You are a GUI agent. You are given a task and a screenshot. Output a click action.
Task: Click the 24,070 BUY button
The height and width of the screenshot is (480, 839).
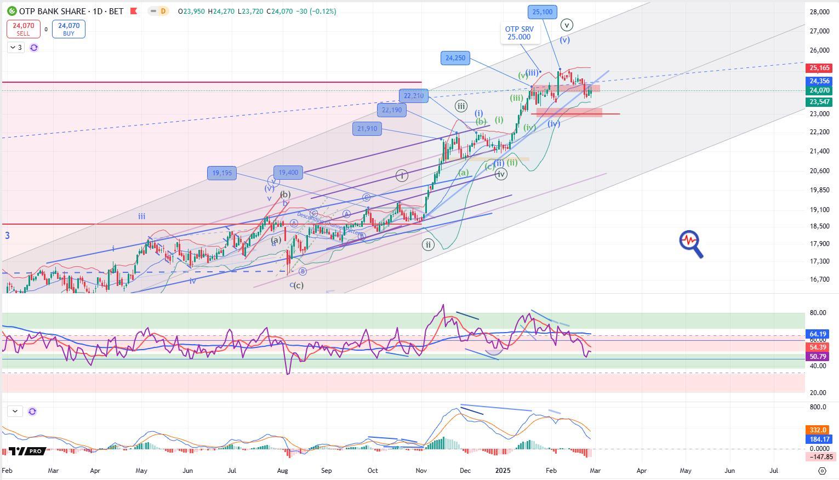point(69,29)
